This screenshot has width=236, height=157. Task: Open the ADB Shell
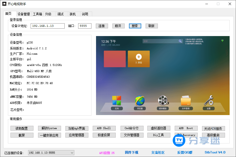click(104, 128)
